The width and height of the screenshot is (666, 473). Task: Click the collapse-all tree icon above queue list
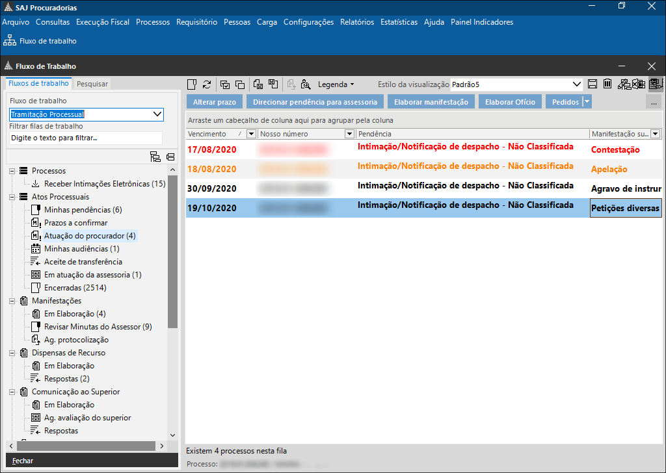pyautogui.click(x=170, y=157)
